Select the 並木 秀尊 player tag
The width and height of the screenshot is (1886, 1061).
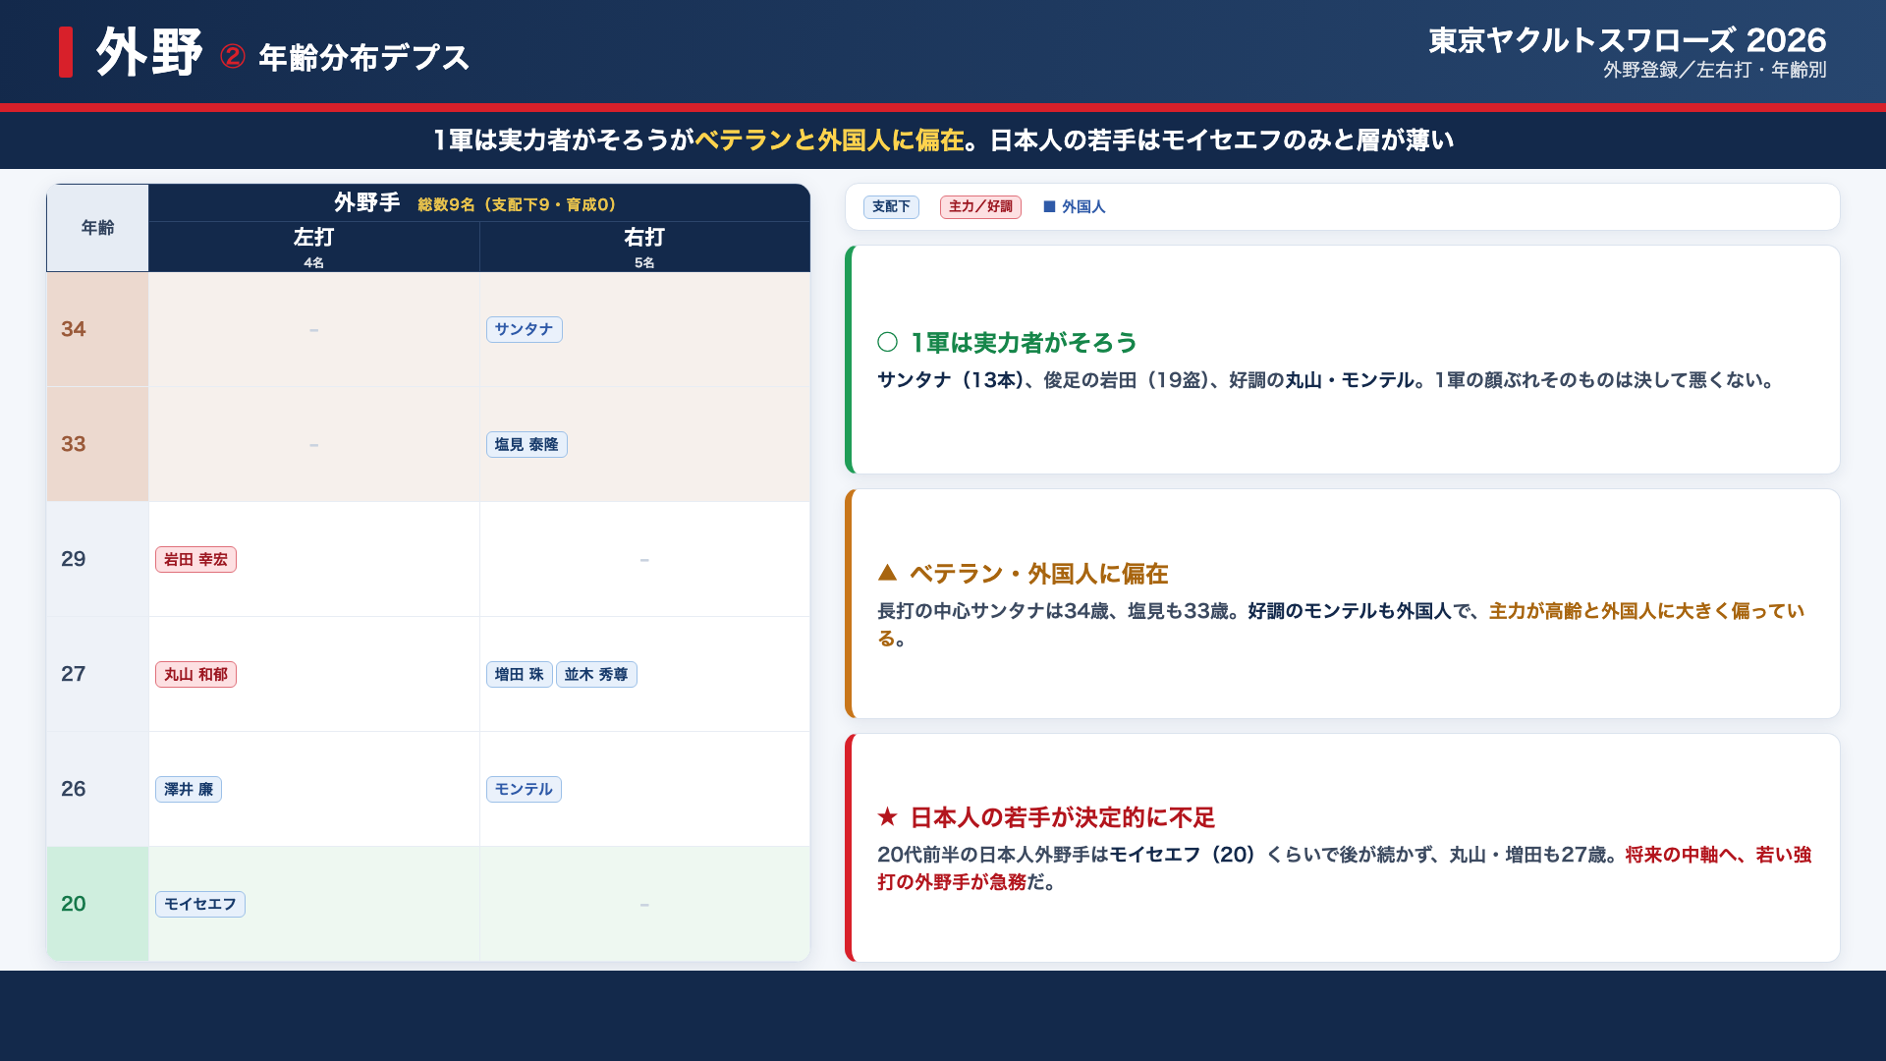point(596,674)
